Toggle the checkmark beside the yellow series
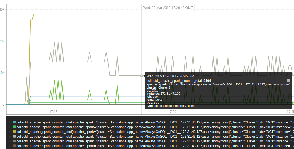 click(x=11, y=132)
